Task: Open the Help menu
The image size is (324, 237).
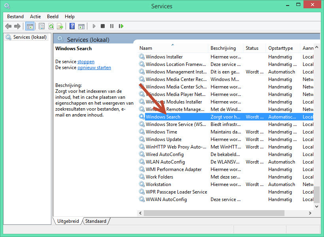Action: (70, 17)
